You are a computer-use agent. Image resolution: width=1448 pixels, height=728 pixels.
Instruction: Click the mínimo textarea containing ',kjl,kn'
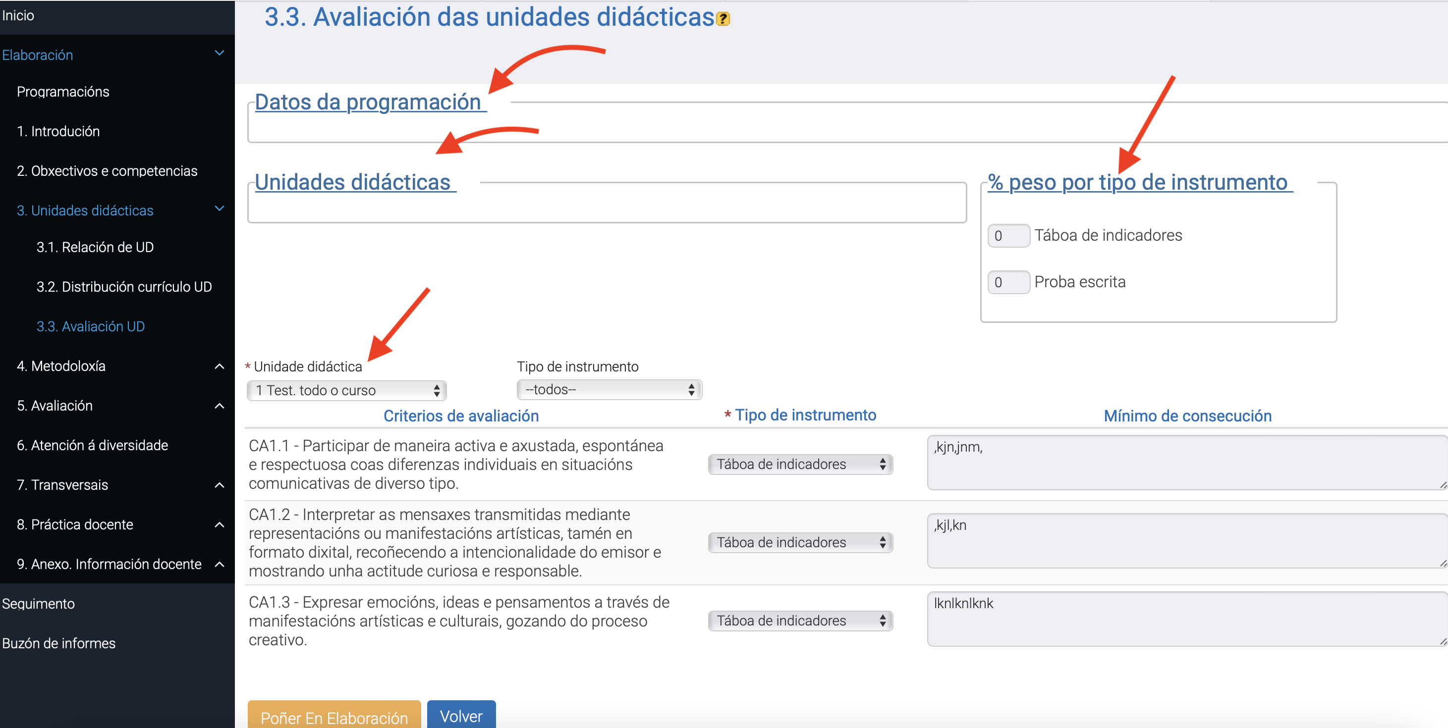pos(1187,541)
